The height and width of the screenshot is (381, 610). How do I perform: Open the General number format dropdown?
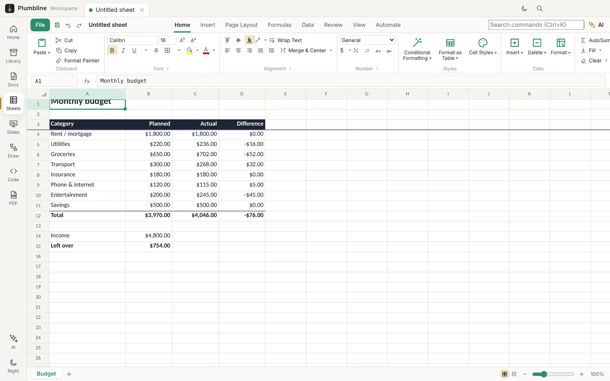click(368, 40)
